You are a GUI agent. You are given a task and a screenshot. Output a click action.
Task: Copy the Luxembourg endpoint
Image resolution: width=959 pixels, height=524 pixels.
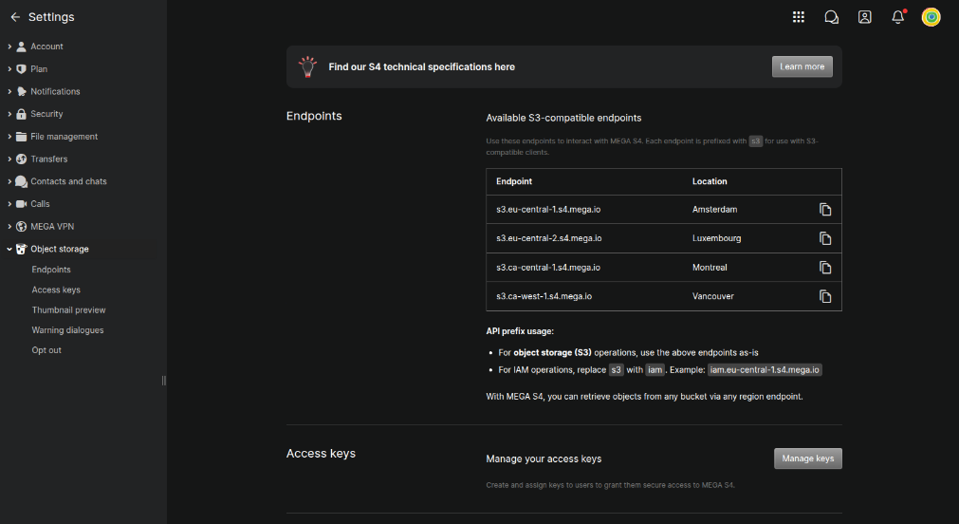(825, 238)
